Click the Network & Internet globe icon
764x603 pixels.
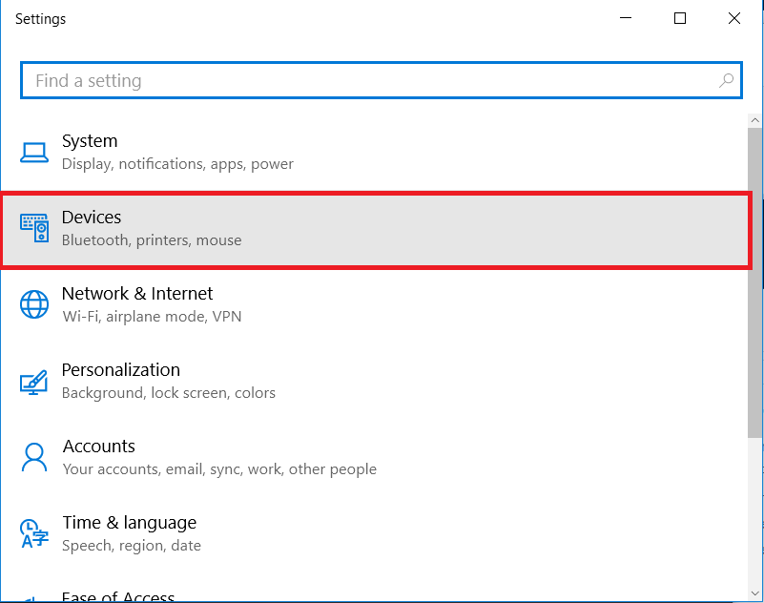[34, 304]
